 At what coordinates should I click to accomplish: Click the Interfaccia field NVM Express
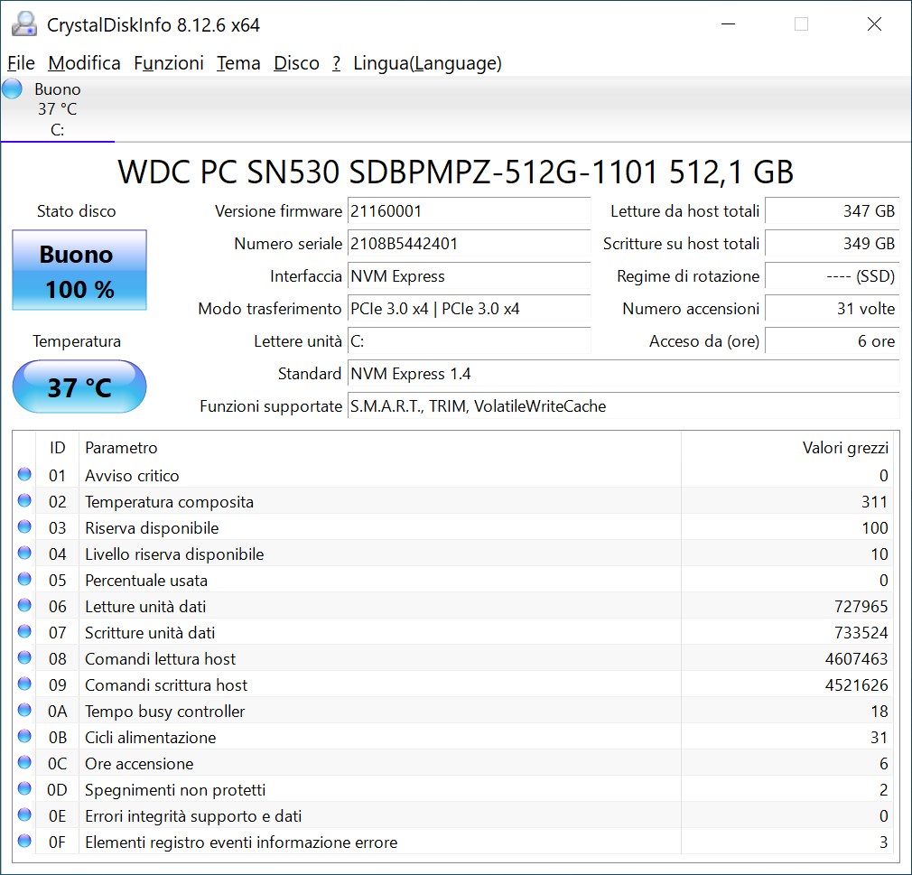(470, 275)
